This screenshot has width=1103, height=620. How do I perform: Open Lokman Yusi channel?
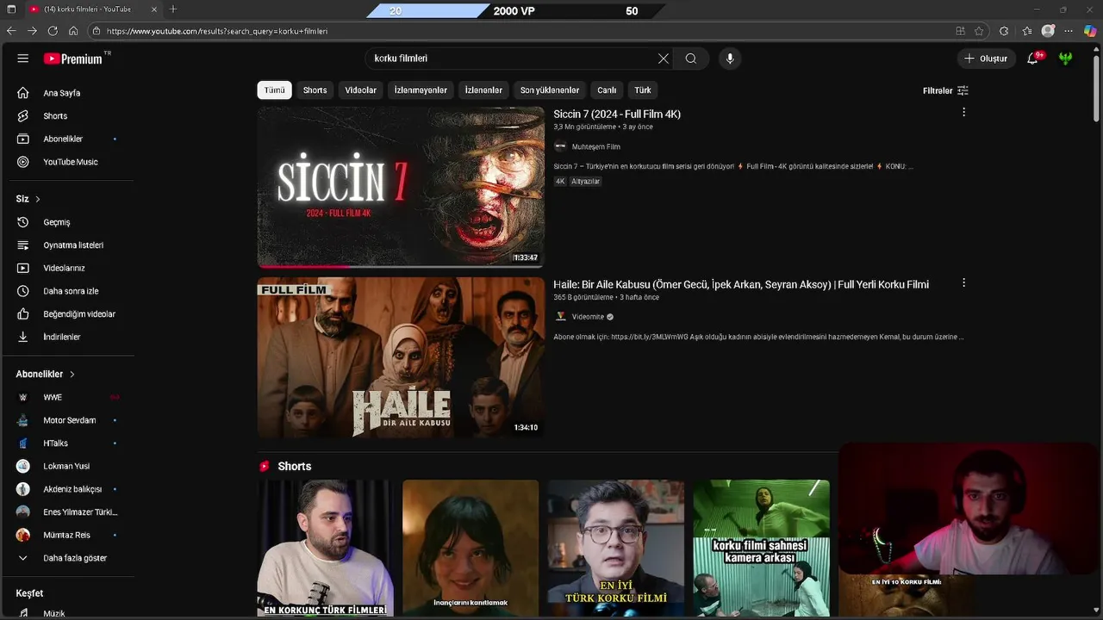pyautogui.click(x=67, y=466)
